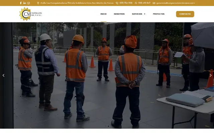Image resolution: width=214 pixels, height=133 pixels.
Task: Click the phone icon beside 995 number
Action: point(117,3)
